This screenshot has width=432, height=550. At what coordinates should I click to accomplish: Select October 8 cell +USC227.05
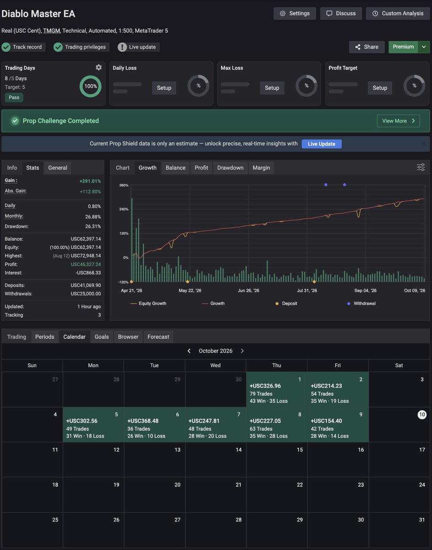tap(276, 425)
